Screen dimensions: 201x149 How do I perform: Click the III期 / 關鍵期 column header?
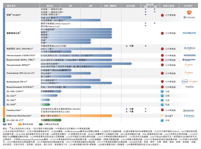[110, 6]
